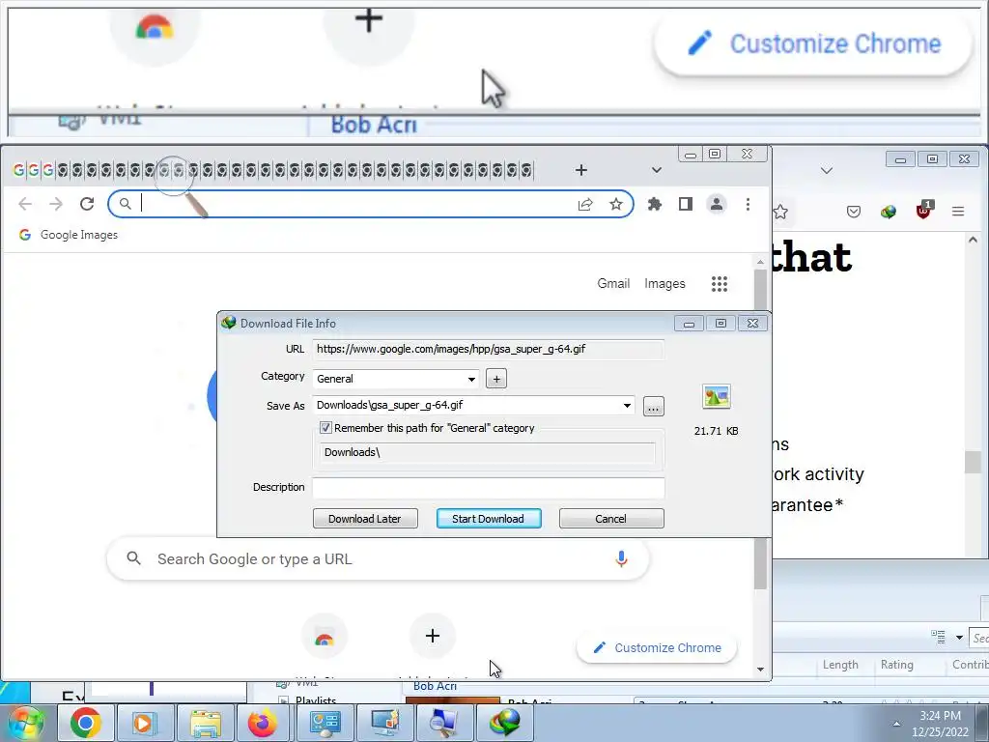Screen dimensions: 989x742
Task: Open Google Images bookmark
Action: click(x=69, y=235)
